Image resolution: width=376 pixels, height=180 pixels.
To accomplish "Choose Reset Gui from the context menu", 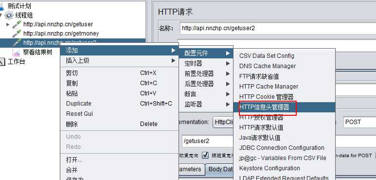I will point(120,114).
